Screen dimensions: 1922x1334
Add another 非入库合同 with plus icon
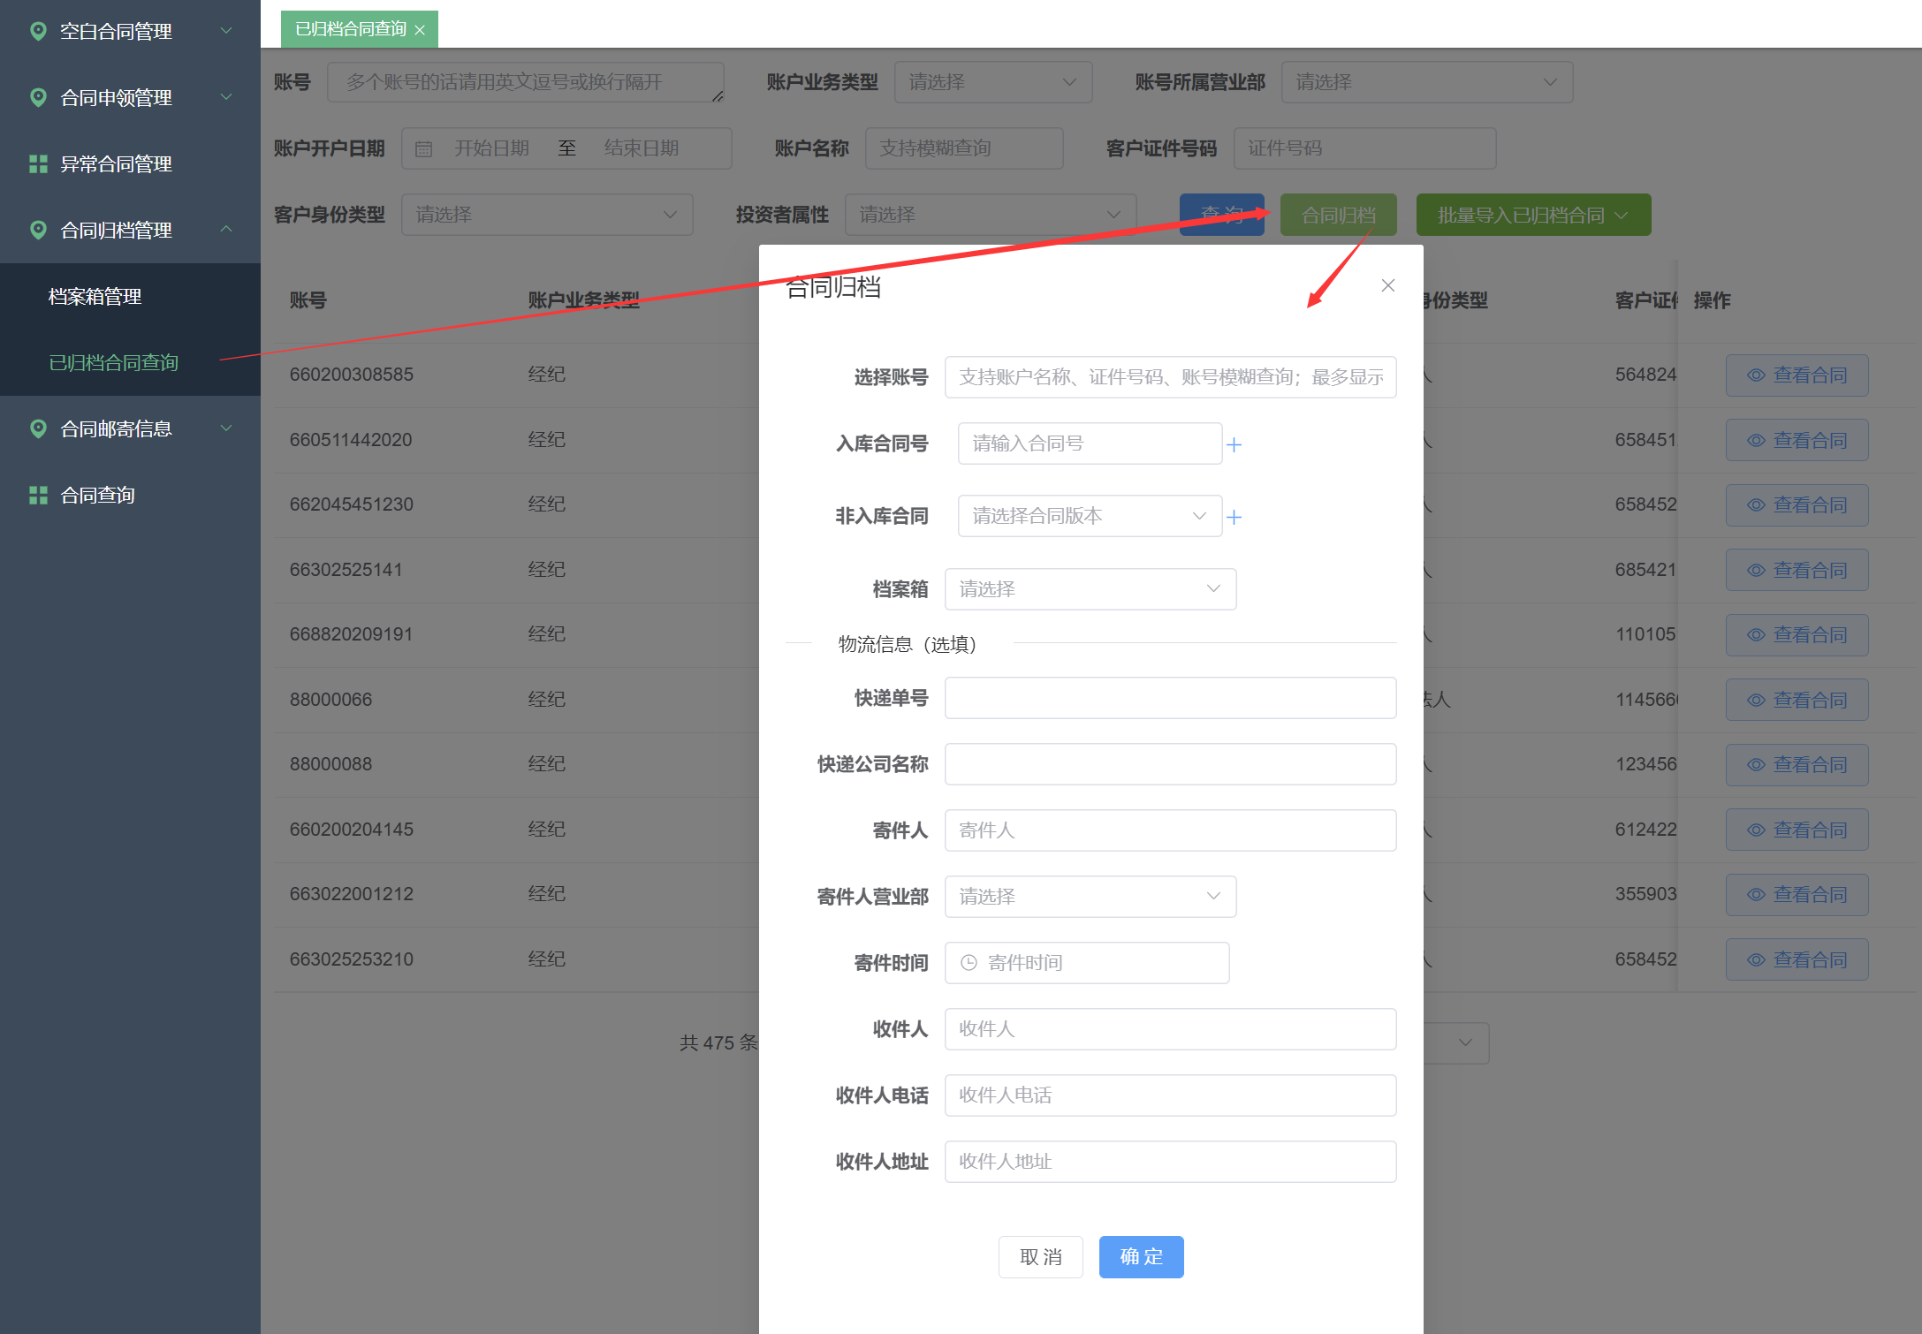tap(1234, 517)
